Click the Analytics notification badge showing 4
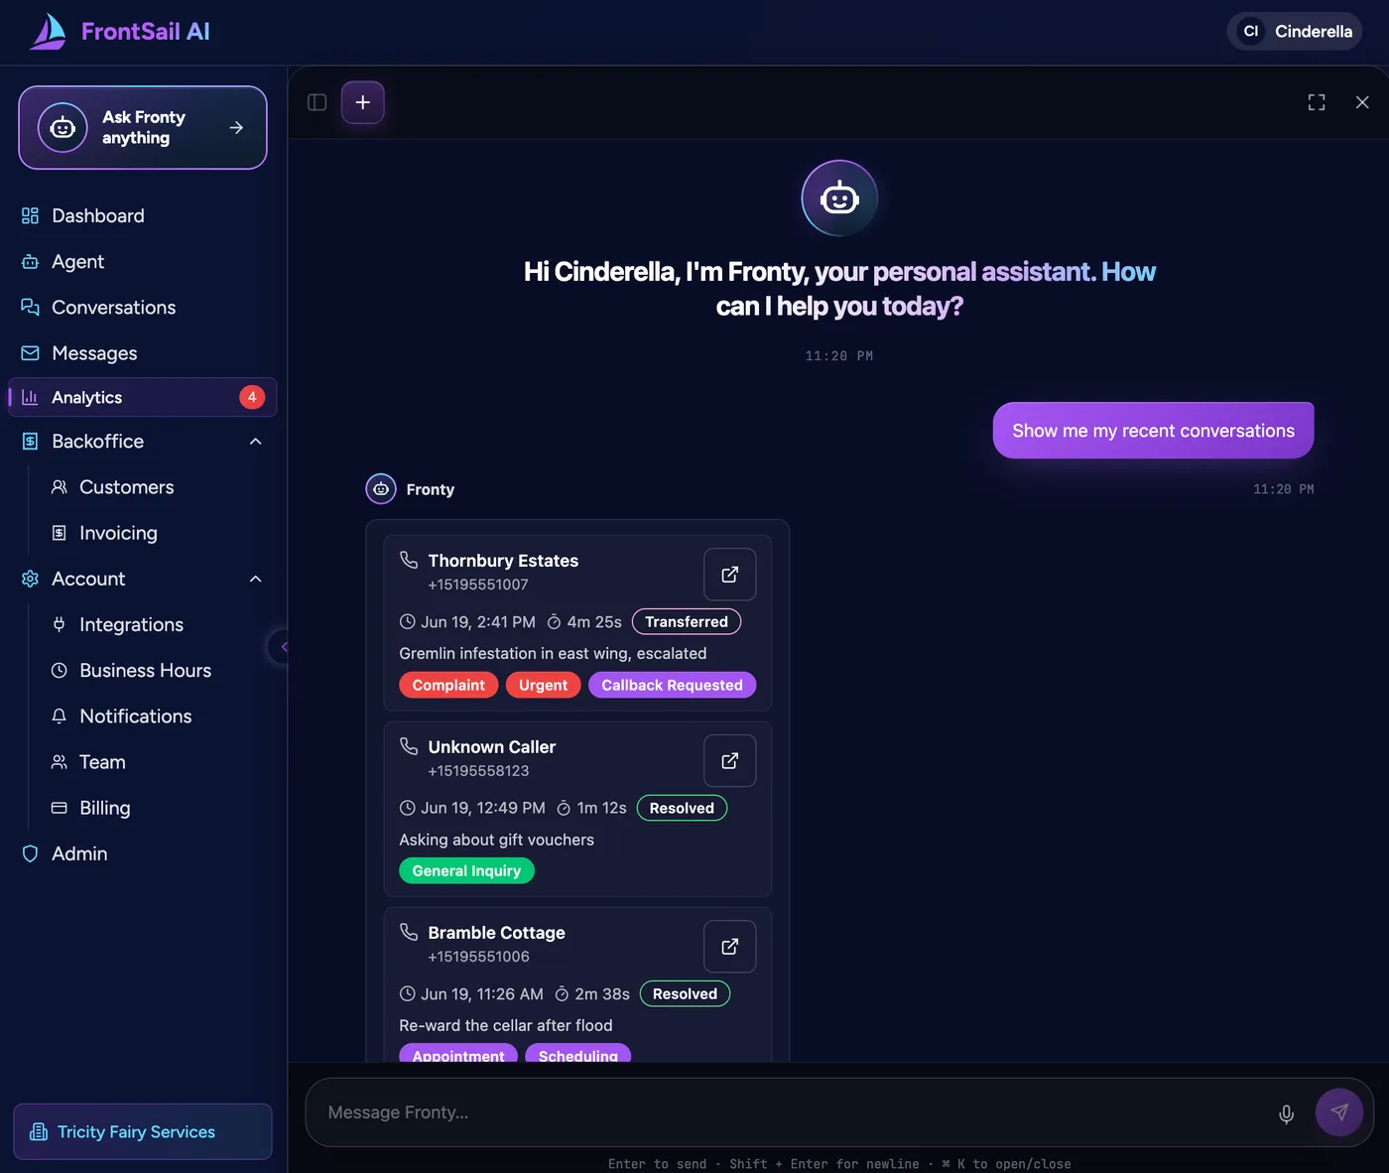 (x=252, y=397)
